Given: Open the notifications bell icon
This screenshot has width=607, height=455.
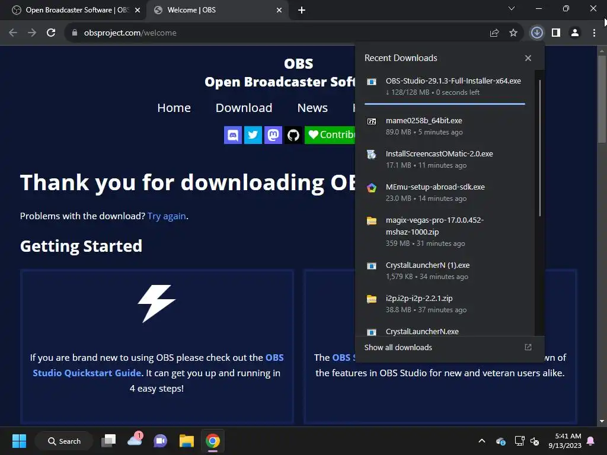Looking at the screenshot, I should 591,441.
